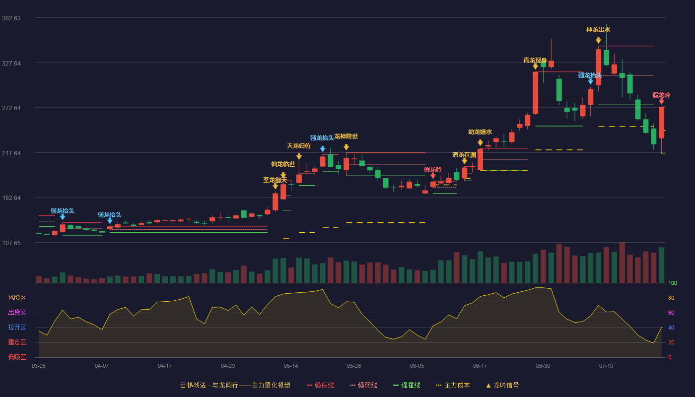Click the 仙龙临世 yellow arrow marker
This screenshot has height=397, width=695.
click(283, 175)
